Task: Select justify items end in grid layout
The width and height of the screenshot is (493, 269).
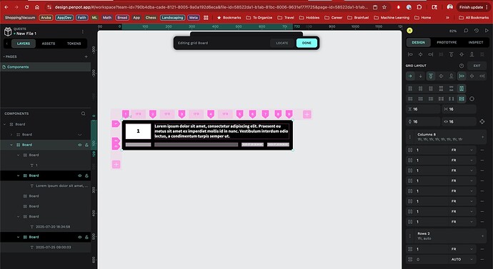Action: coord(482,76)
